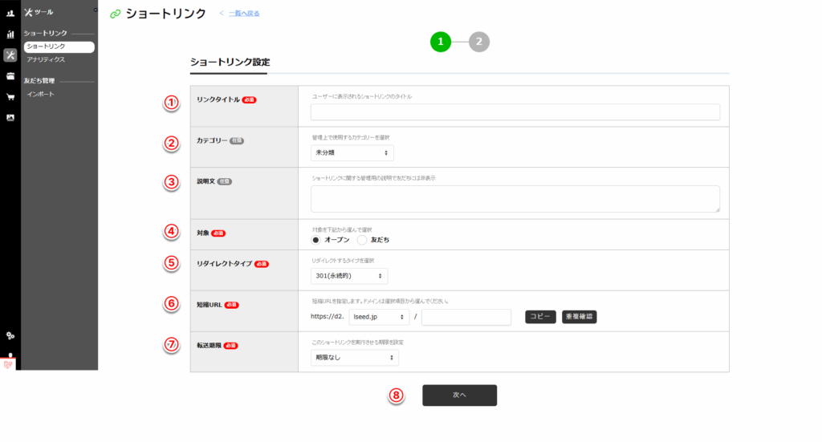Go to アナリティクス in the side menu
Image resolution: width=822 pixels, height=442 pixels.
point(46,59)
